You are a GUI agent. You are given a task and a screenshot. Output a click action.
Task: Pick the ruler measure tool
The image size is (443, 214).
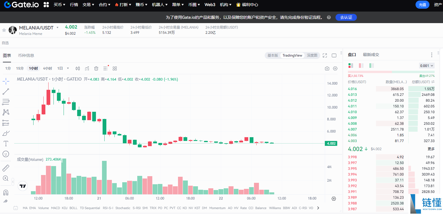(x=6, y=168)
